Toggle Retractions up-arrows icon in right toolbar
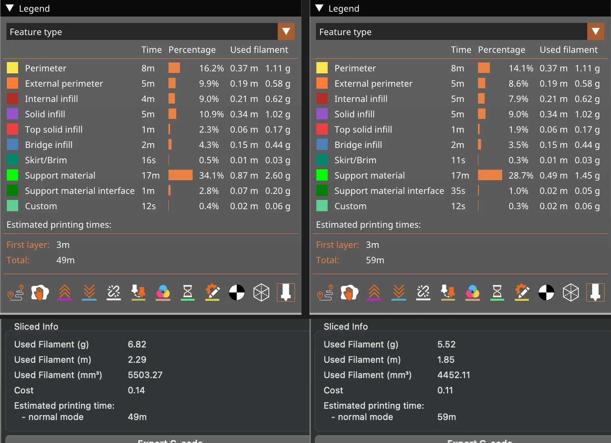 coord(374,293)
